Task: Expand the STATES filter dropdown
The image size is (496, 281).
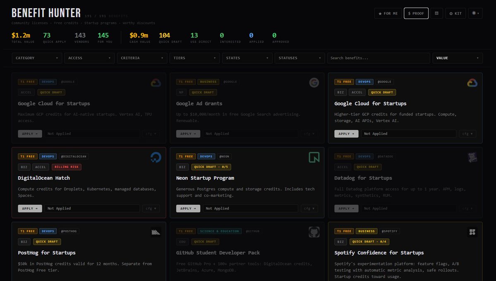Action: pos(247,58)
